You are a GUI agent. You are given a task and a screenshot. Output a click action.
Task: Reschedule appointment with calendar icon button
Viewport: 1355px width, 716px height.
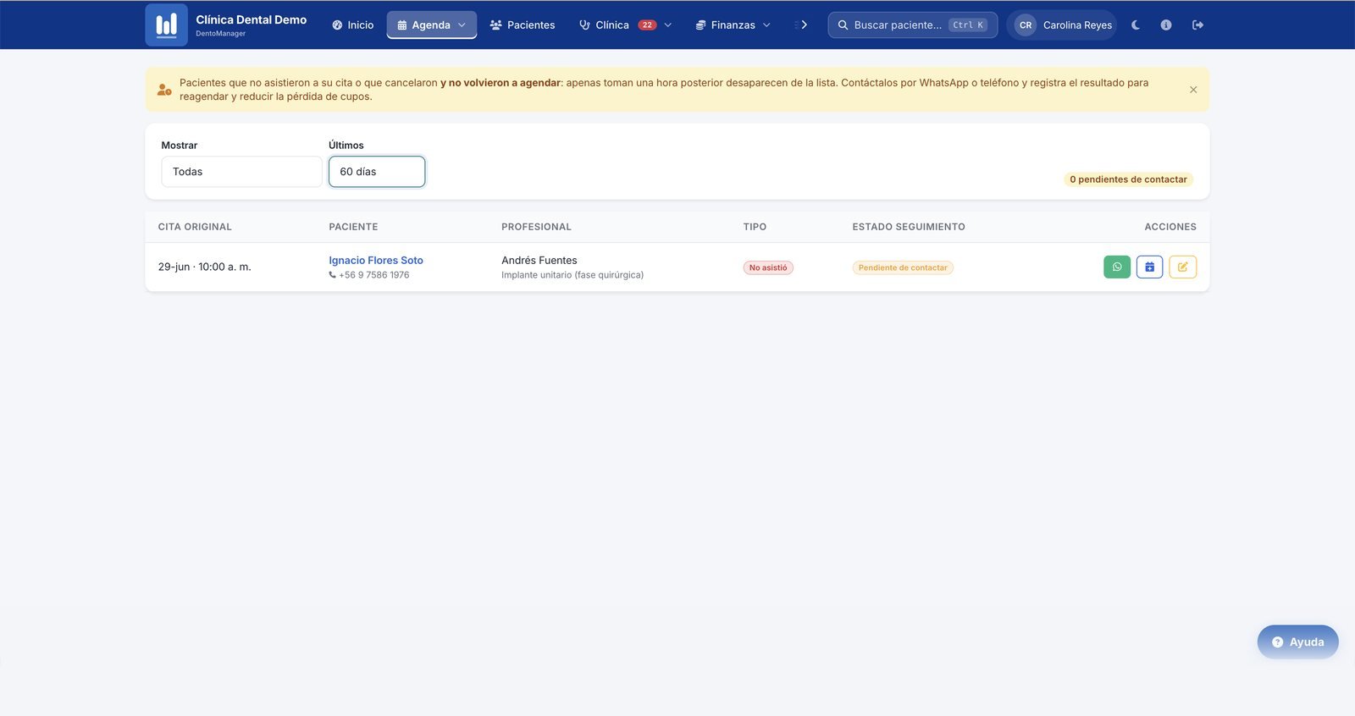pos(1149,267)
